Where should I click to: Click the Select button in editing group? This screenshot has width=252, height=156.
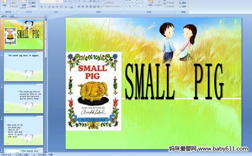coord(183,7)
